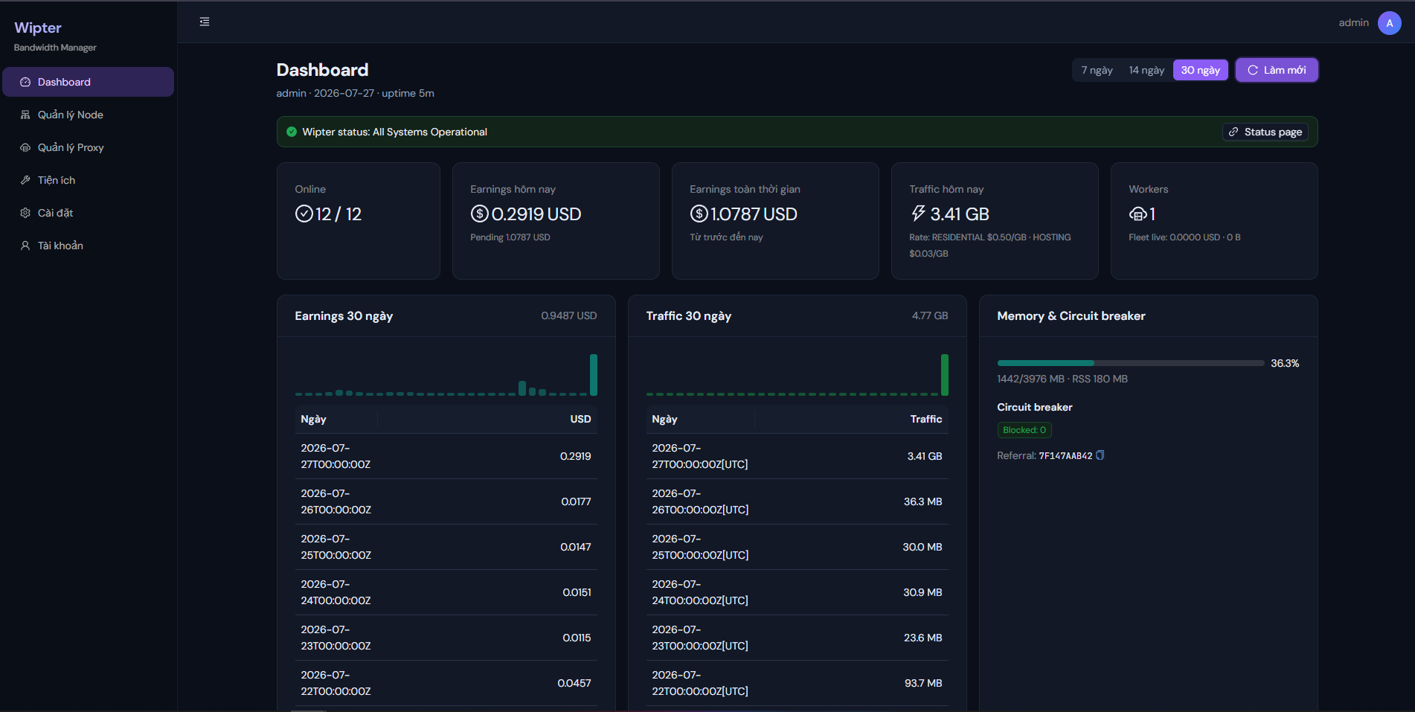
Task: Select traffic value 30.0 MB
Action: [923, 547]
